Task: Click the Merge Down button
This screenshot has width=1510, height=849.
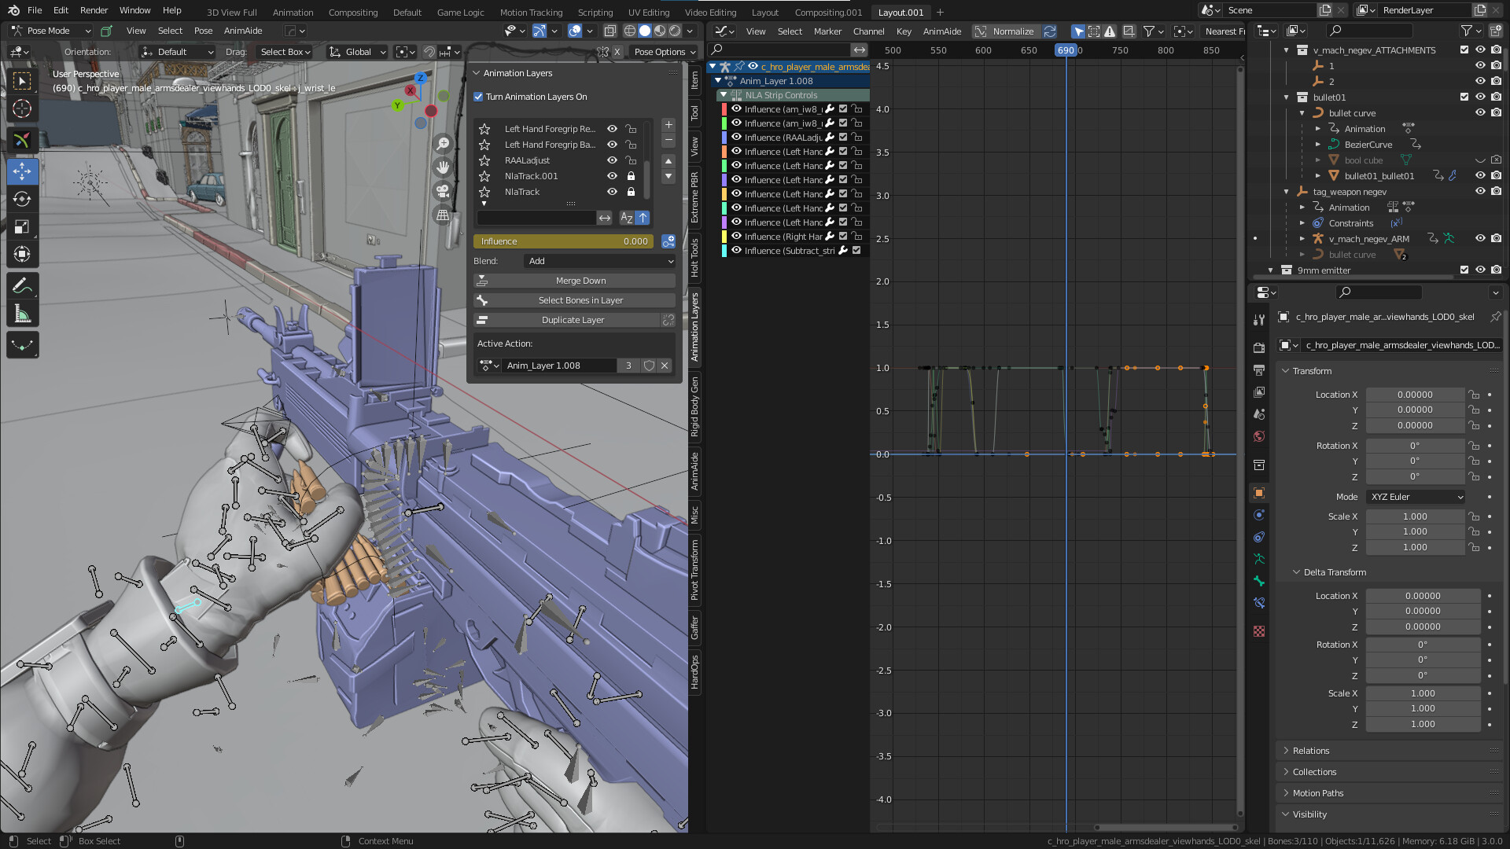Action: pyautogui.click(x=580, y=281)
